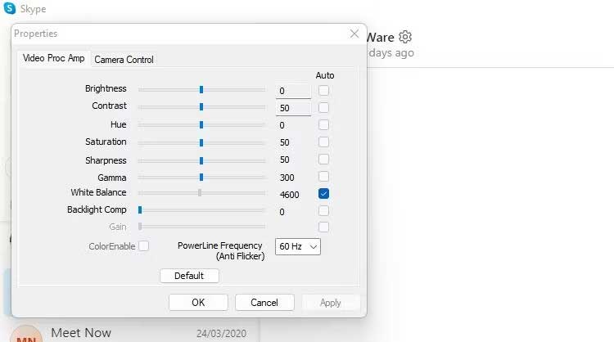Confirm with the OK button
This screenshot has width=614, height=342.
pyautogui.click(x=198, y=303)
